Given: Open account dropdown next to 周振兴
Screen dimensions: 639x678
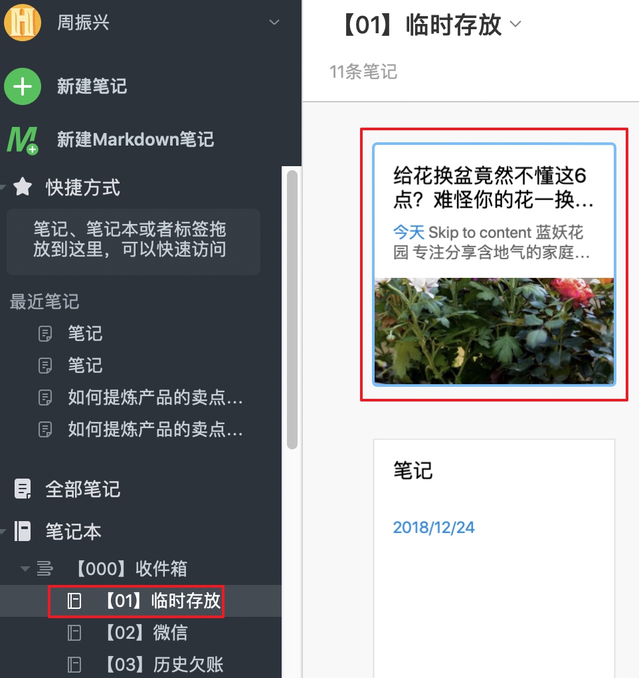Looking at the screenshot, I should tap(274, 22).
